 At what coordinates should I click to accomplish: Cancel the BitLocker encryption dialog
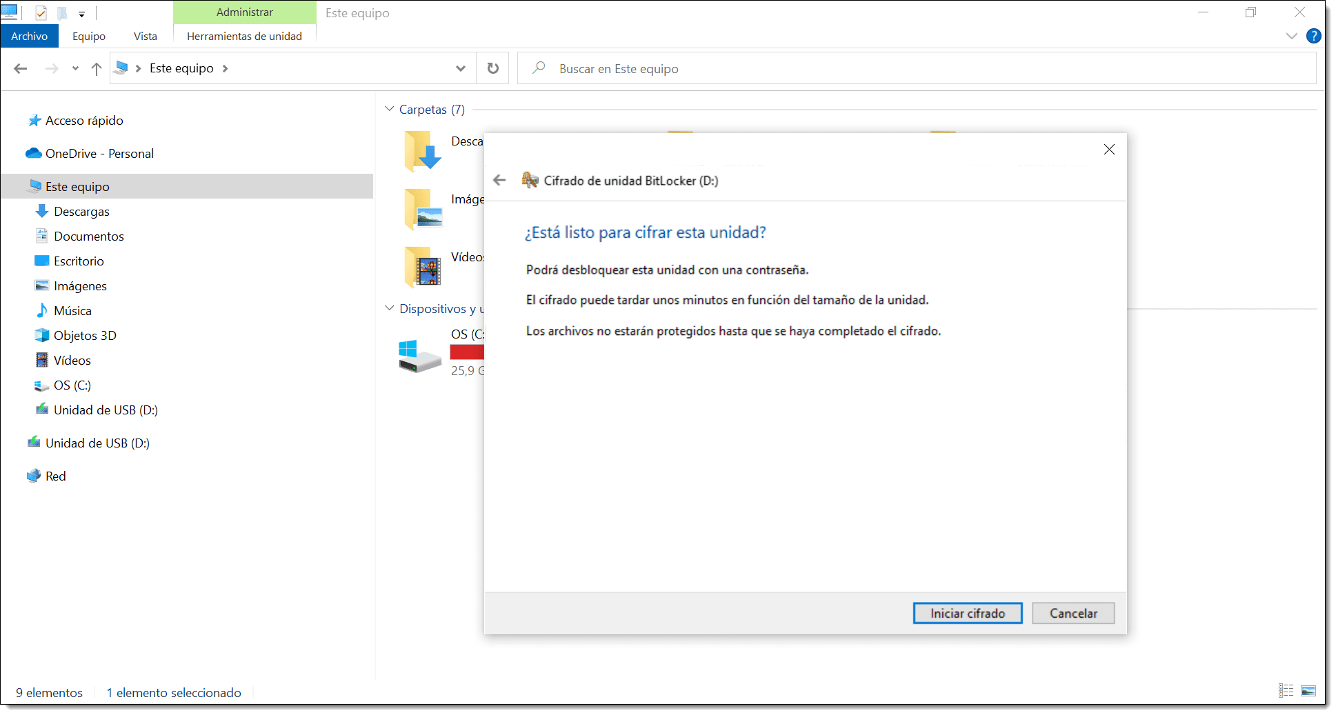pyautogui.click(x=1073, y=613)
